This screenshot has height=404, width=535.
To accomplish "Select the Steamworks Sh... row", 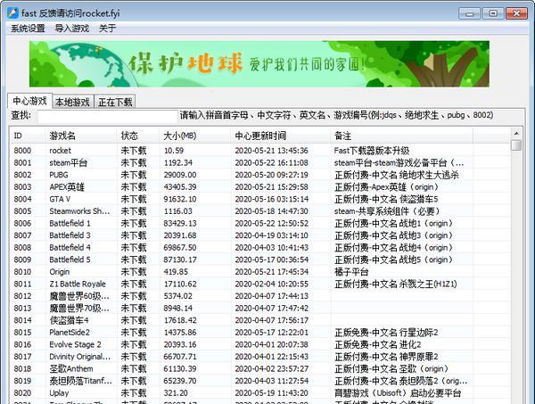I will click(x=260, y=211).
